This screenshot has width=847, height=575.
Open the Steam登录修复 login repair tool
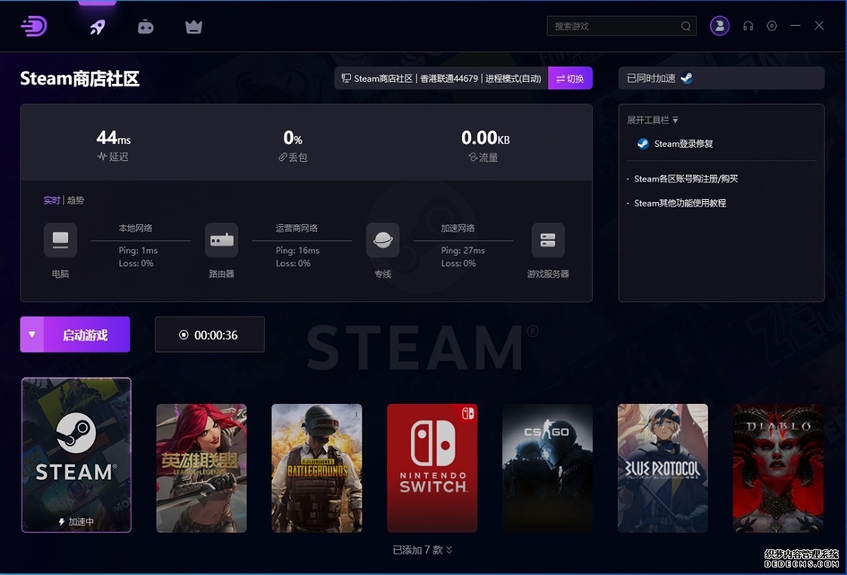click(x=683, y=144)
